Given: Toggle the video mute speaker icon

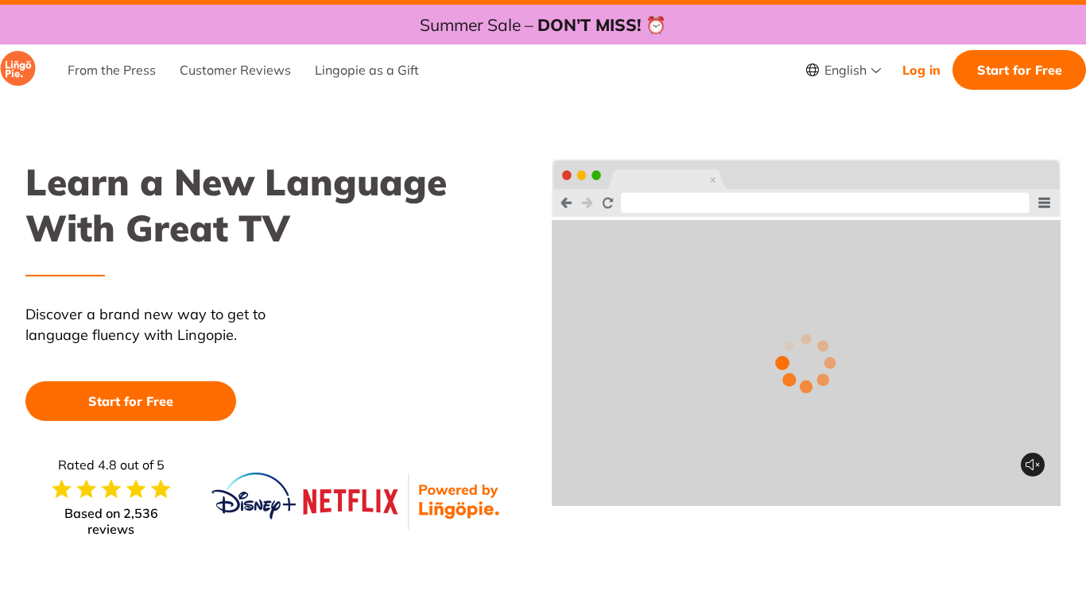Looking at the screenshot, I should coord(1032,465).
